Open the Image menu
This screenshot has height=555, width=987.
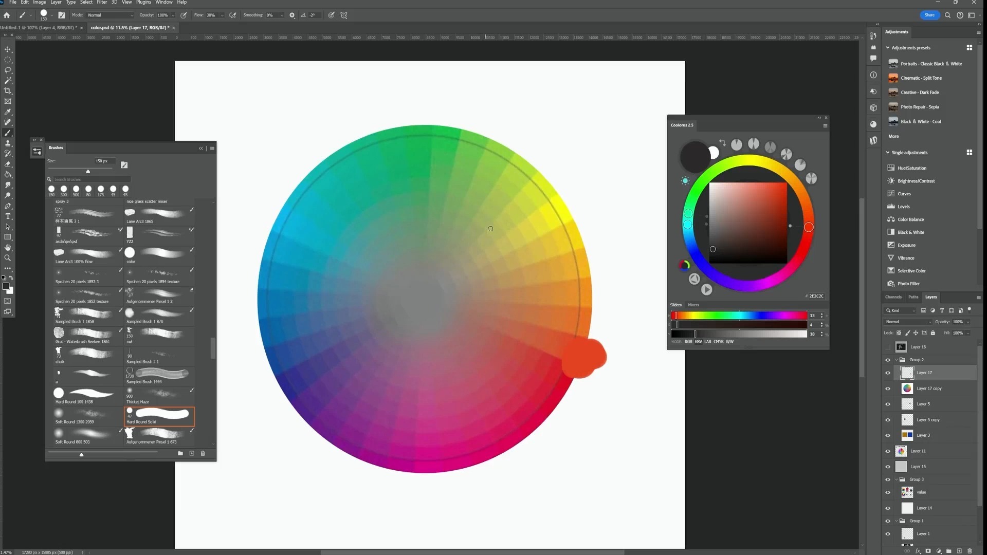pyautogui.click(x=40, y=3)
